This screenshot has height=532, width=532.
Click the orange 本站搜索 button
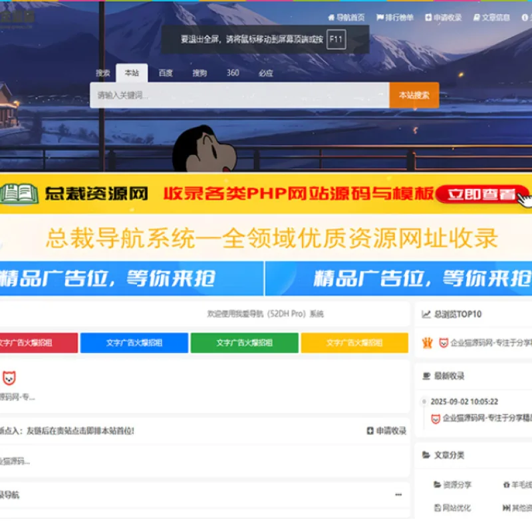[x=414, y=95]
